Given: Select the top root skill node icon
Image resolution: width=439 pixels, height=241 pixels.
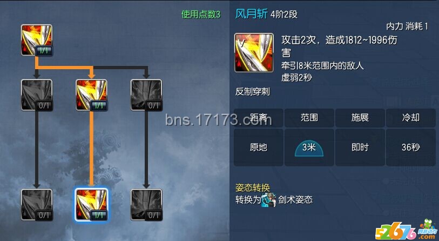Looking at the screenshot, I should point(37,40).
